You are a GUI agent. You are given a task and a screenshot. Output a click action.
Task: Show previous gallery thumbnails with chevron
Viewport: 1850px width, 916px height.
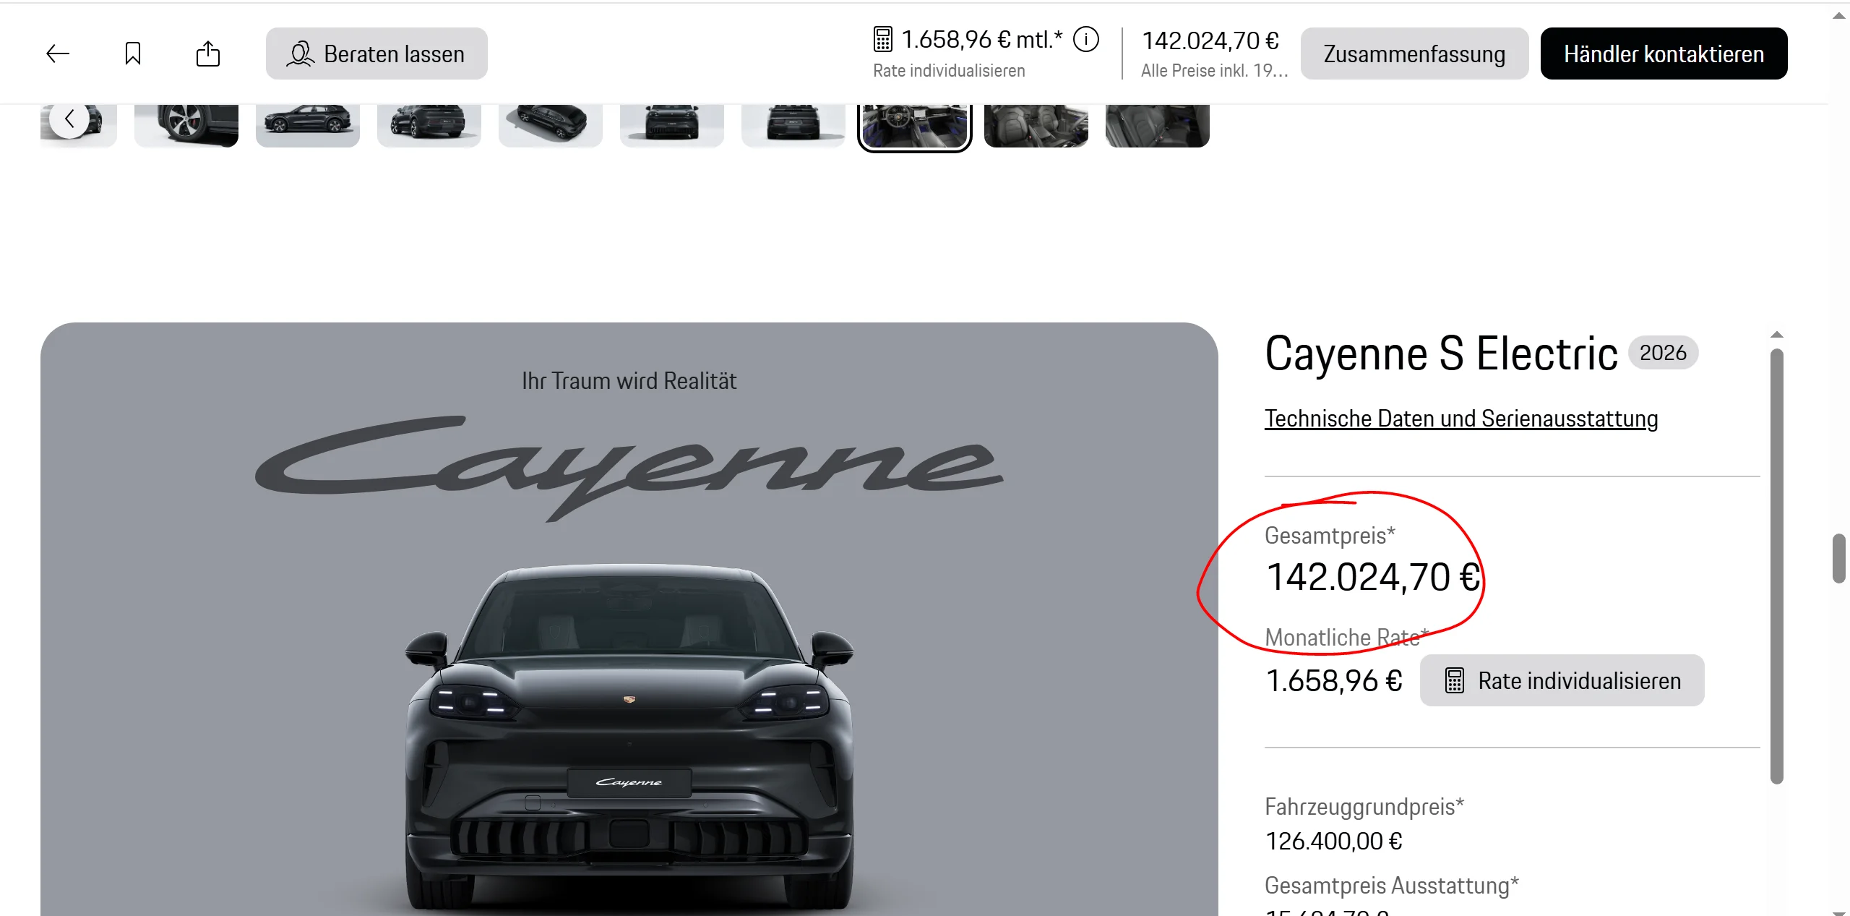click(x=69, y=119)
